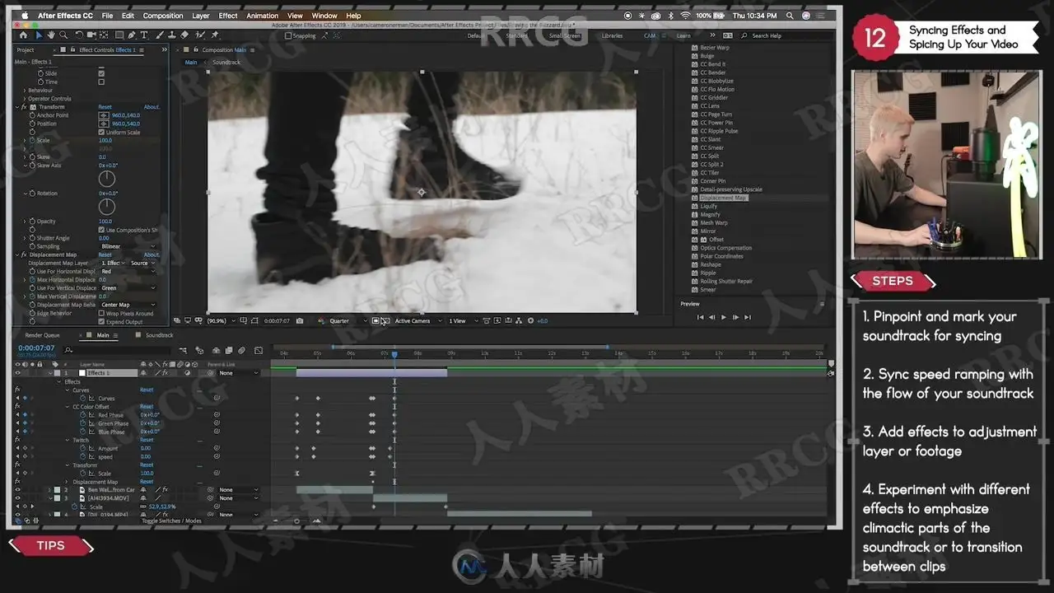This screenshot has height=593, width=1054.
Task: Click Wi-Fi icon in macOS menu bar
Action: [684, 16]
